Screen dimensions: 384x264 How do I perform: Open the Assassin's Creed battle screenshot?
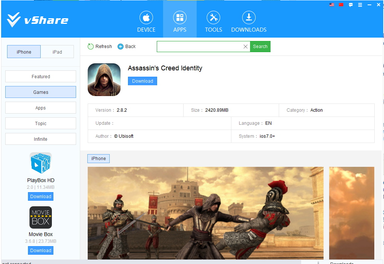(206, 213)
